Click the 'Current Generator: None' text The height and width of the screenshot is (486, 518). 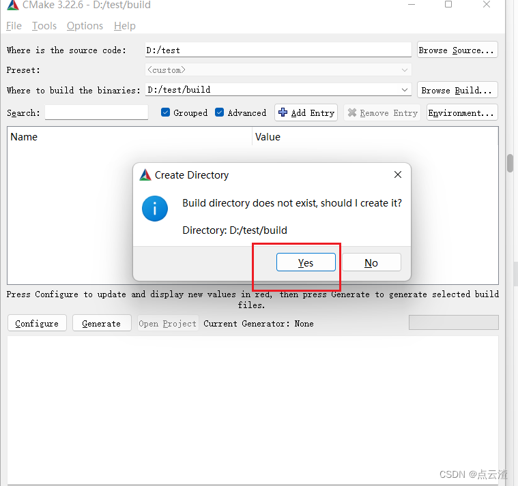point(259,323)
